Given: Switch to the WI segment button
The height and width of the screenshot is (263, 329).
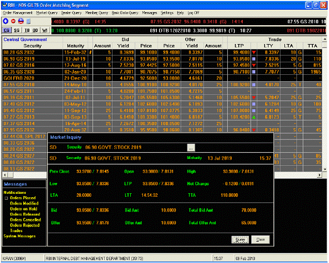Looking at the screenshot, I should click(x=45, y=30).
